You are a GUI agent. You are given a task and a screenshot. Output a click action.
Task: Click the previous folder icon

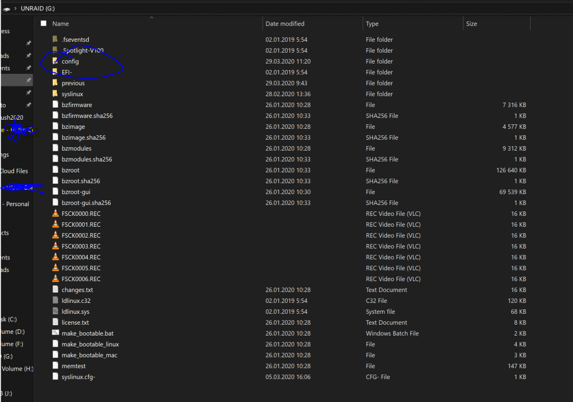tap(55, 83)
